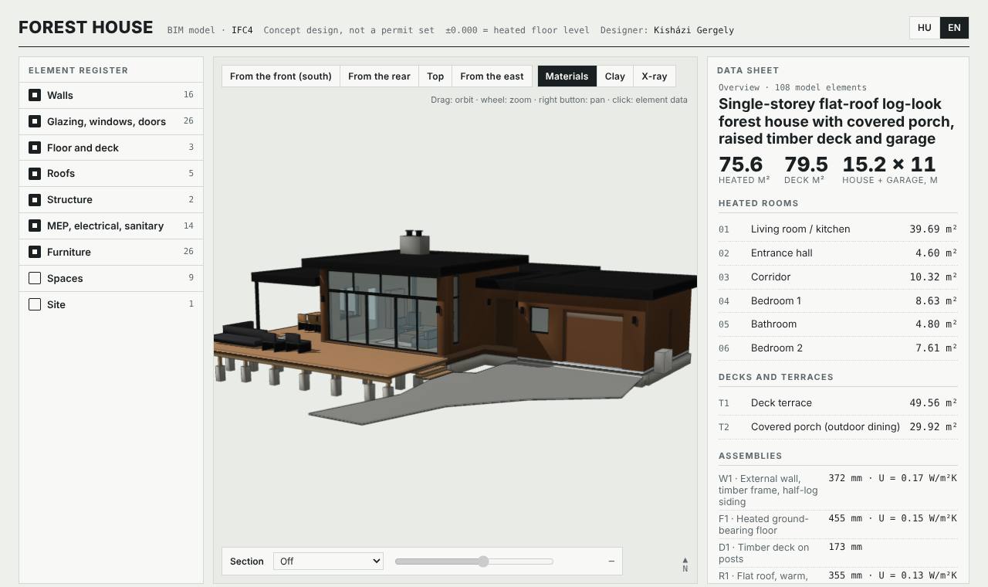Image resolution: width=988 pixels, height=587 pixels.
Task: Switch to Clay render mode
Action: (615, 76)
